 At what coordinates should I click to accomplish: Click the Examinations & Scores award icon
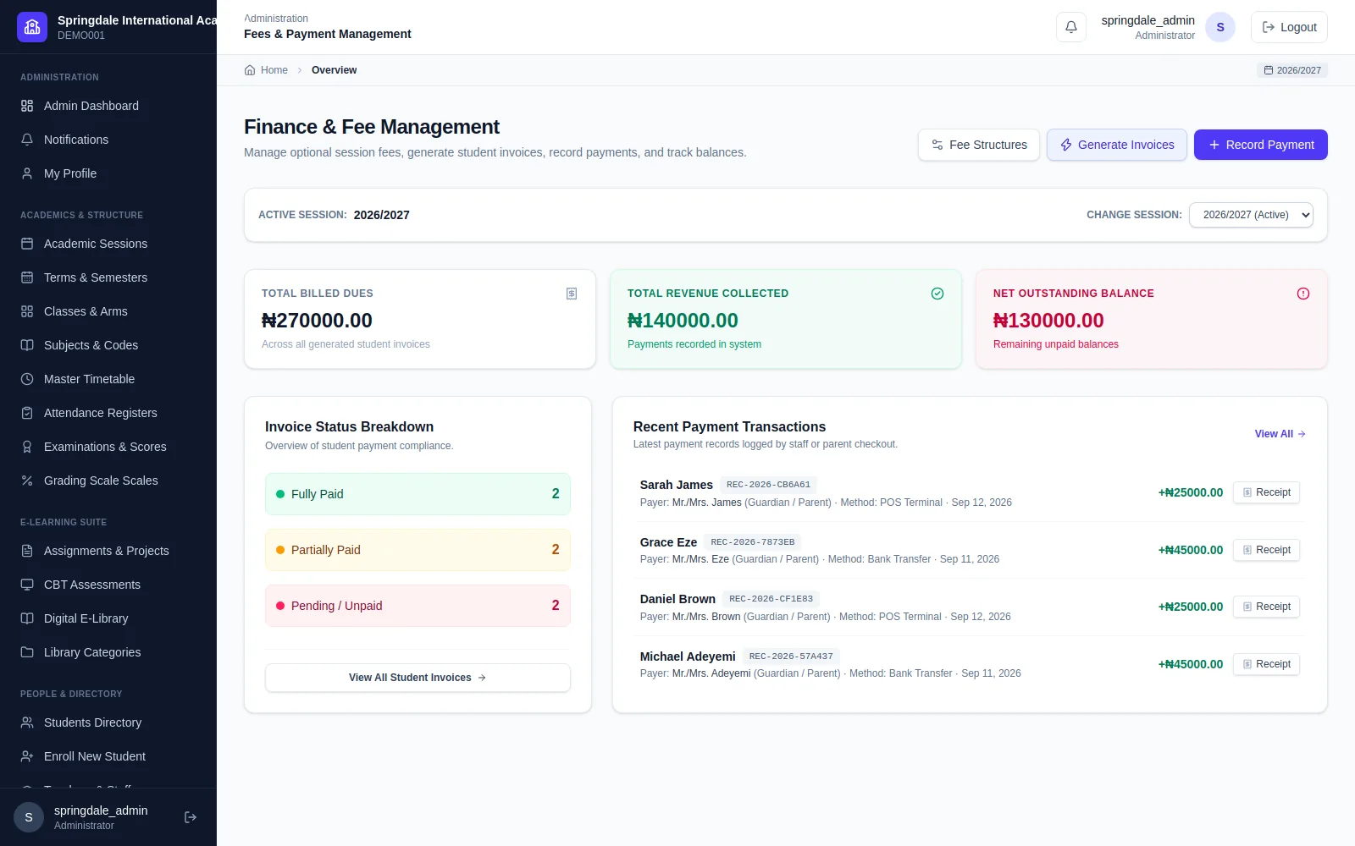27,447
